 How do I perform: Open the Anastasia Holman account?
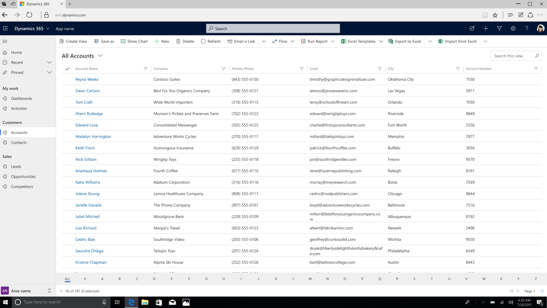(91, 171)
